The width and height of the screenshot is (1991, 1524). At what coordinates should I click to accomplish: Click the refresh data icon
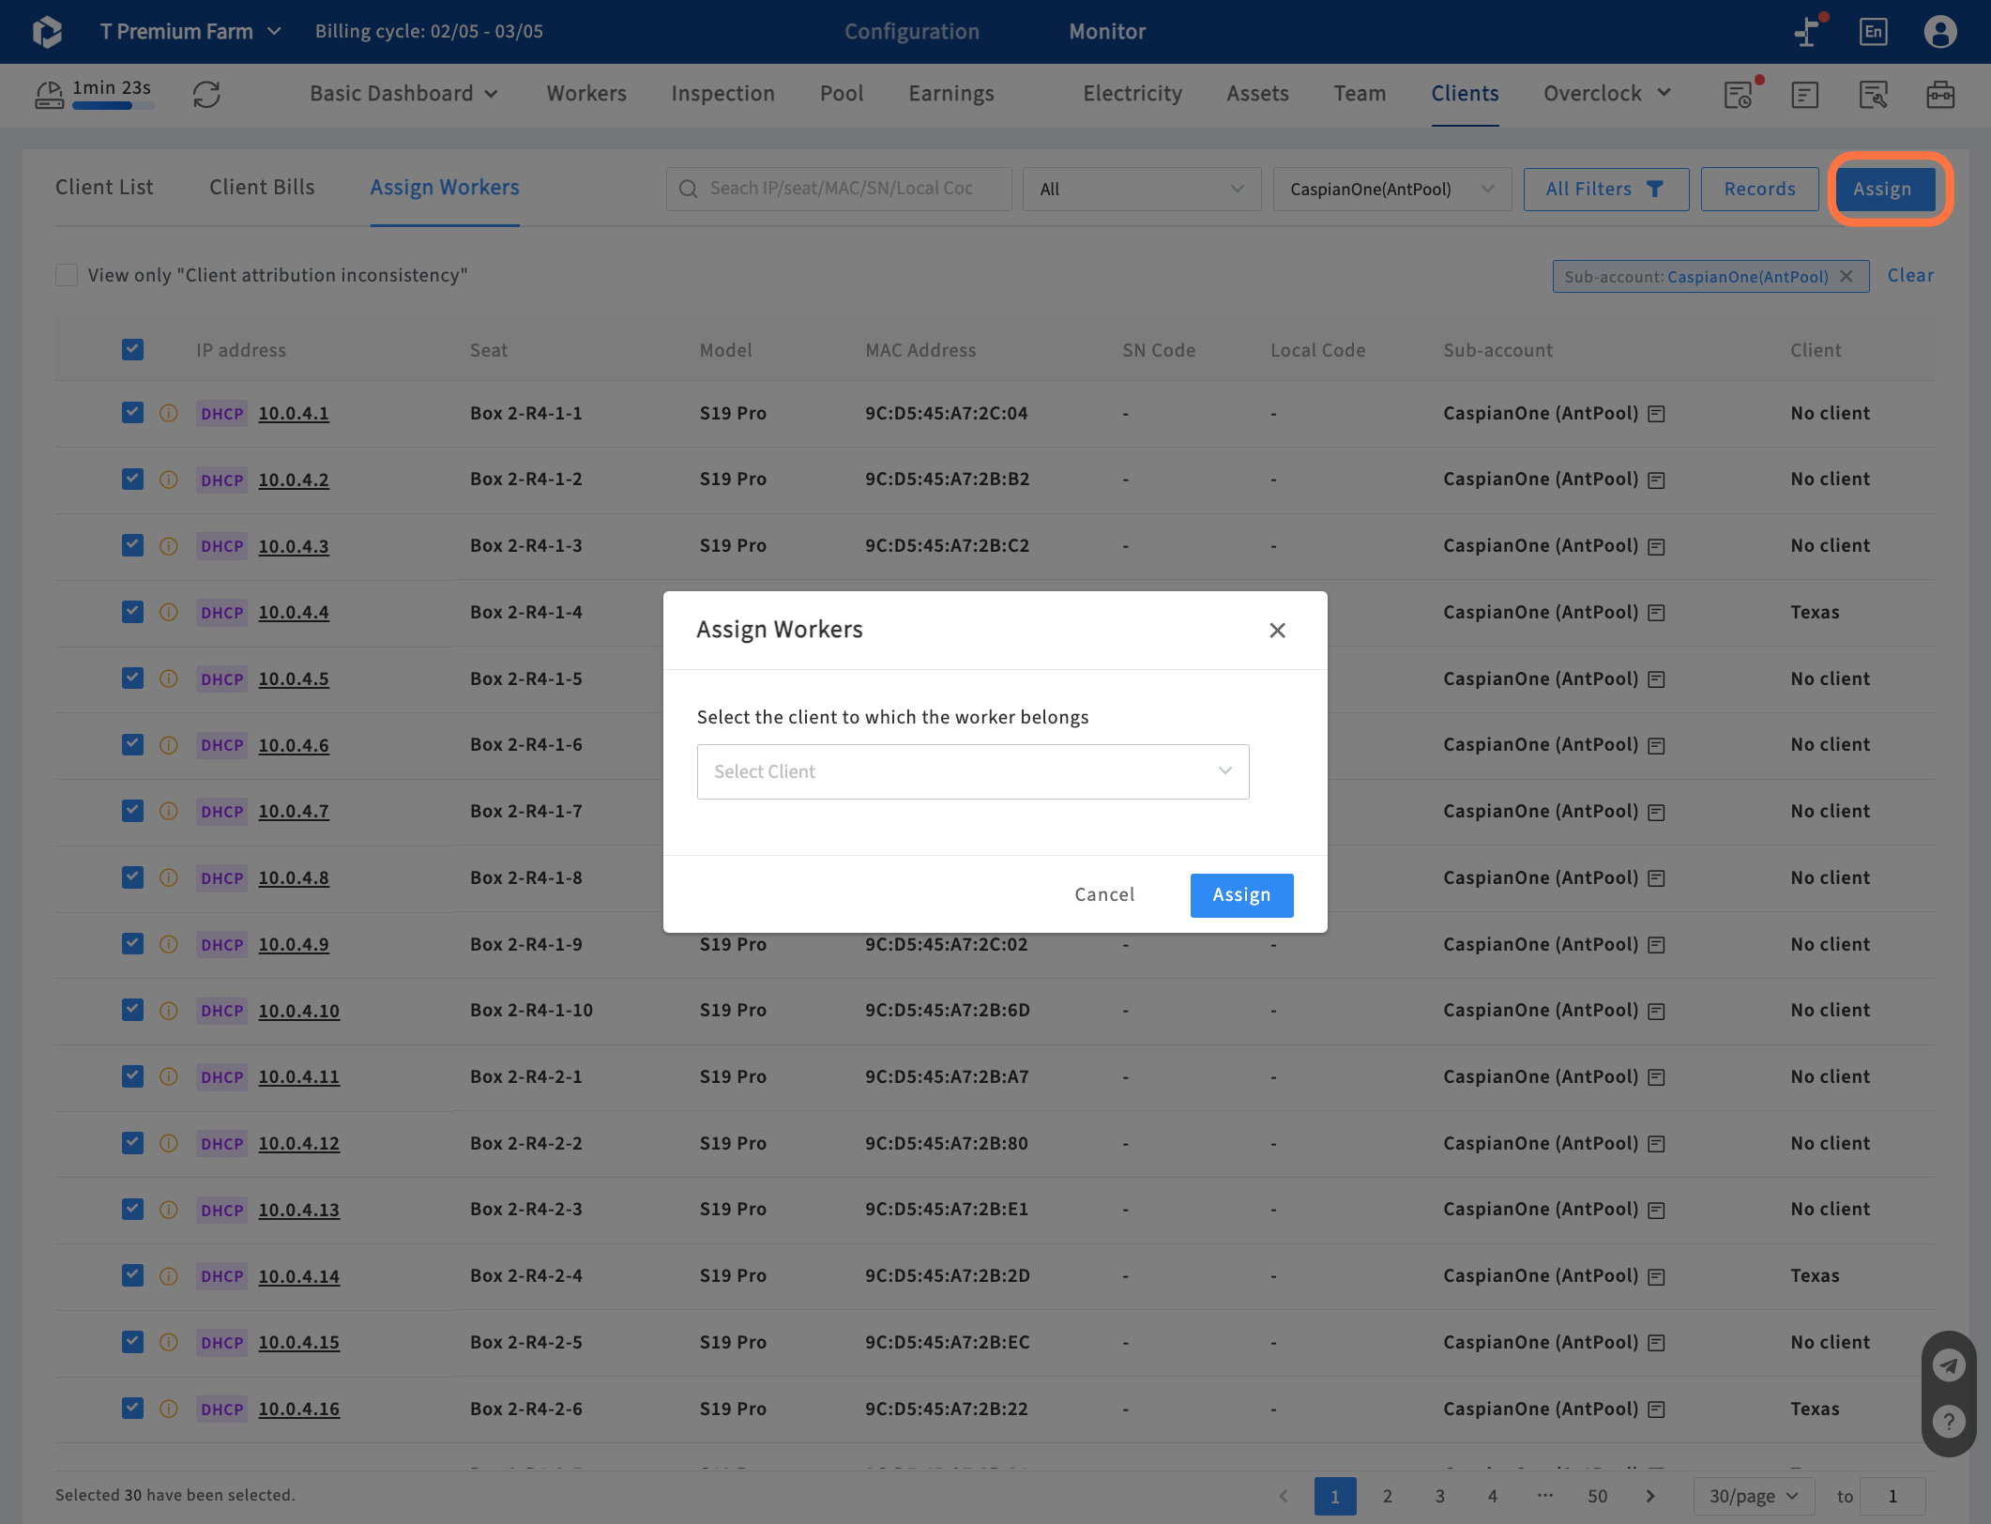click(206, 94)
